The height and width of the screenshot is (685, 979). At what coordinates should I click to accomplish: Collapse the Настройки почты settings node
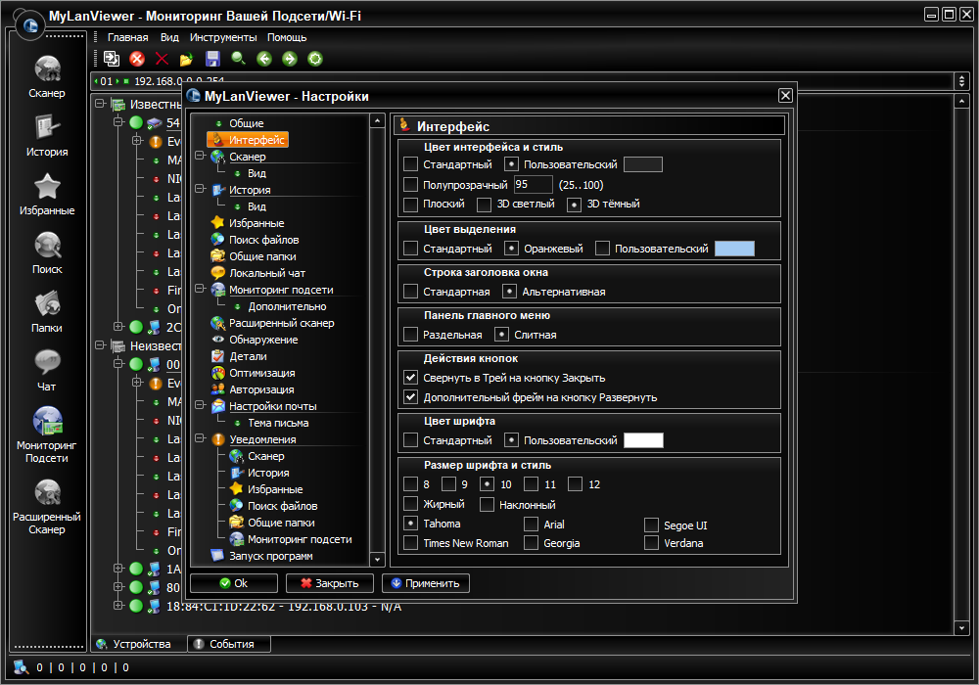pos(200,405)
